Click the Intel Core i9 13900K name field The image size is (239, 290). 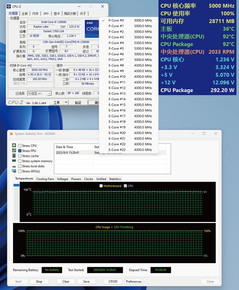(54, 22)
